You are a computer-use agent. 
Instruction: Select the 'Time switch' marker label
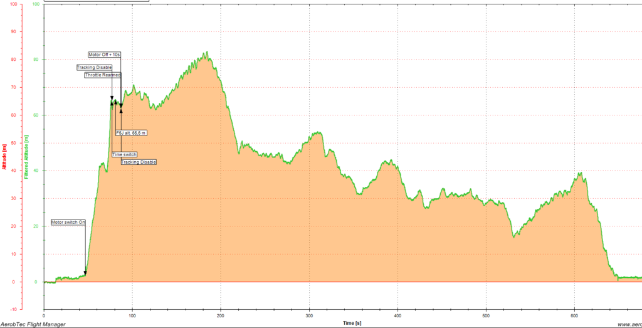(124, 154)
